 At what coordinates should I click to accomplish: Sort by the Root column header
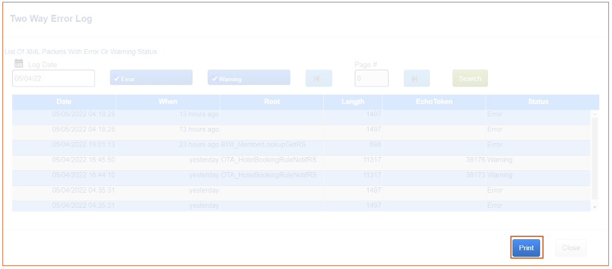tap(272, 102)
